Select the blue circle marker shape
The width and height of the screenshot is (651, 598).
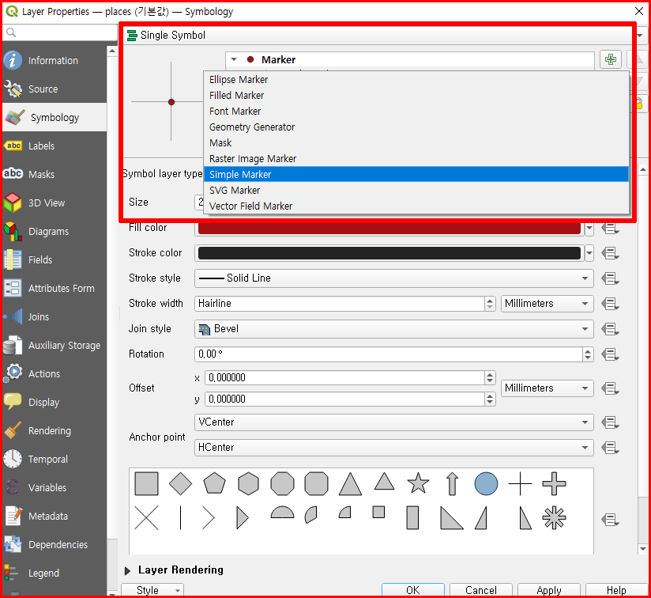click(486, 484)
